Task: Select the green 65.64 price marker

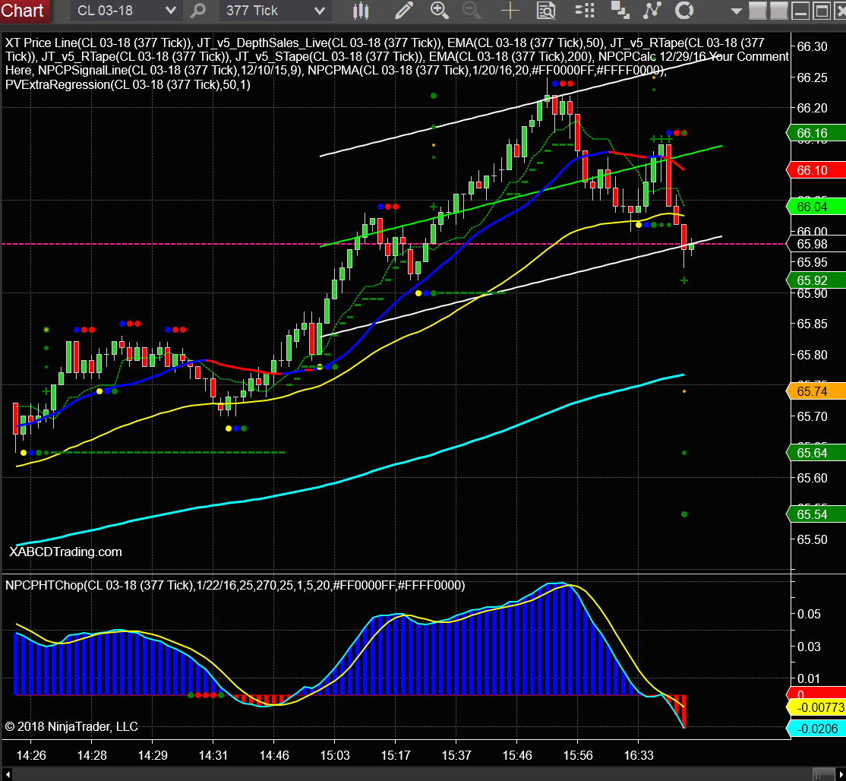Action: [816, 453]
